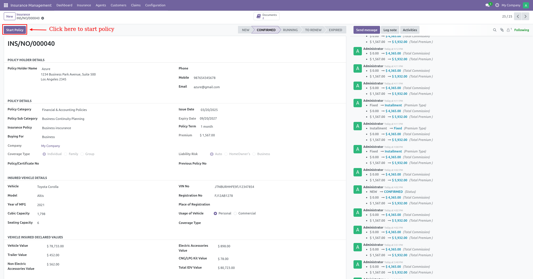Click Expiry Date value 09/20/2027
The height and width of the screenshot is (279, 533).
[x=208, y=118]
